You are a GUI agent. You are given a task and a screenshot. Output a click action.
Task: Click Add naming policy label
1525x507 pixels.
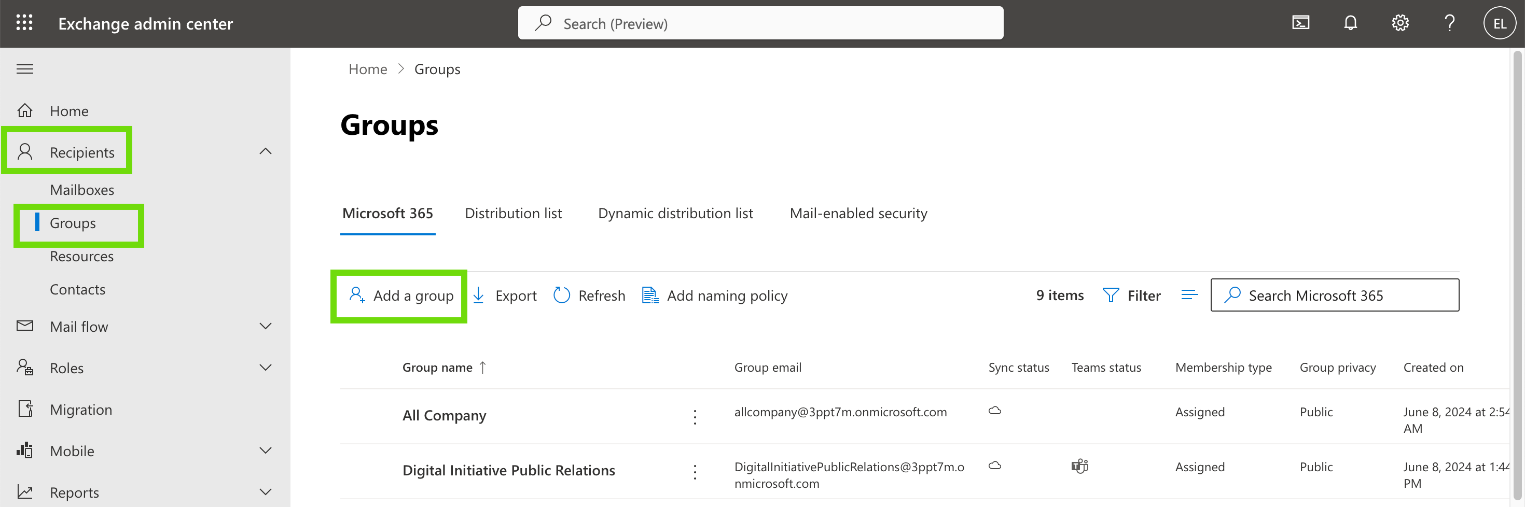(727, 295)
